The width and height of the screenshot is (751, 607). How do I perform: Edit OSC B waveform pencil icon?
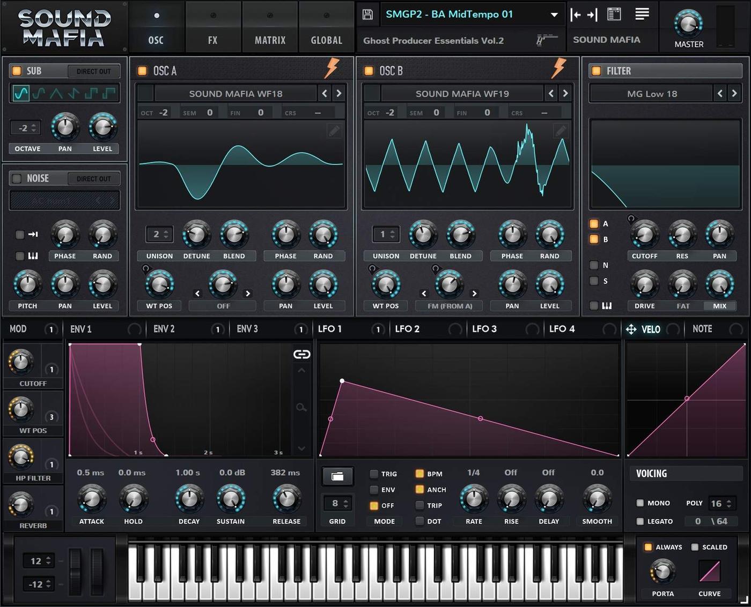(x=561, y=131)
